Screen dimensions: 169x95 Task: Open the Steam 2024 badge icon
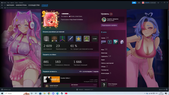click(x=116, y=42)
